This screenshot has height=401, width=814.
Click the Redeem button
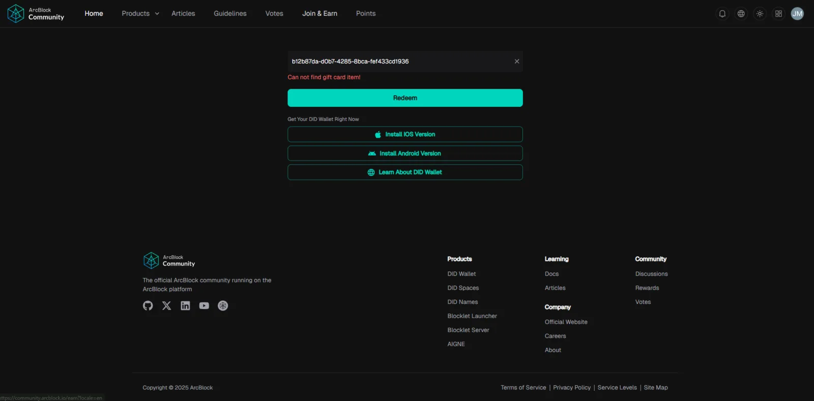point(405,98)
